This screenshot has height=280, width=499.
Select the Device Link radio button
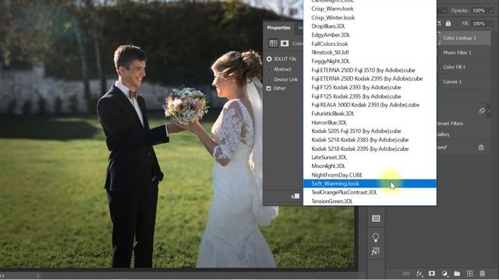(x=269, y=79)
